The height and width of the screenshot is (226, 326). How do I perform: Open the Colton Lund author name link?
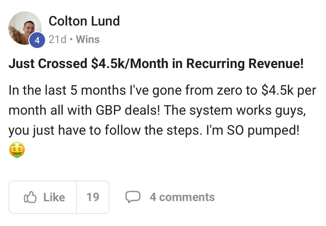click(84, 21)
